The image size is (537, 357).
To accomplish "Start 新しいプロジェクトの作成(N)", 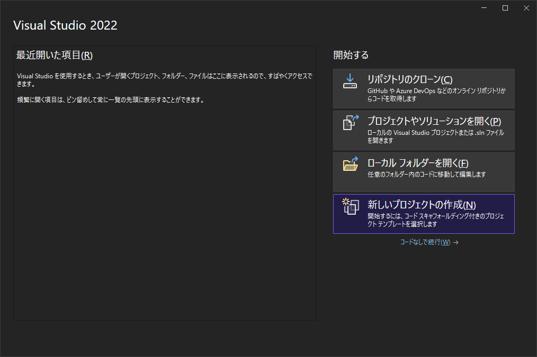I will coord(424,214).
